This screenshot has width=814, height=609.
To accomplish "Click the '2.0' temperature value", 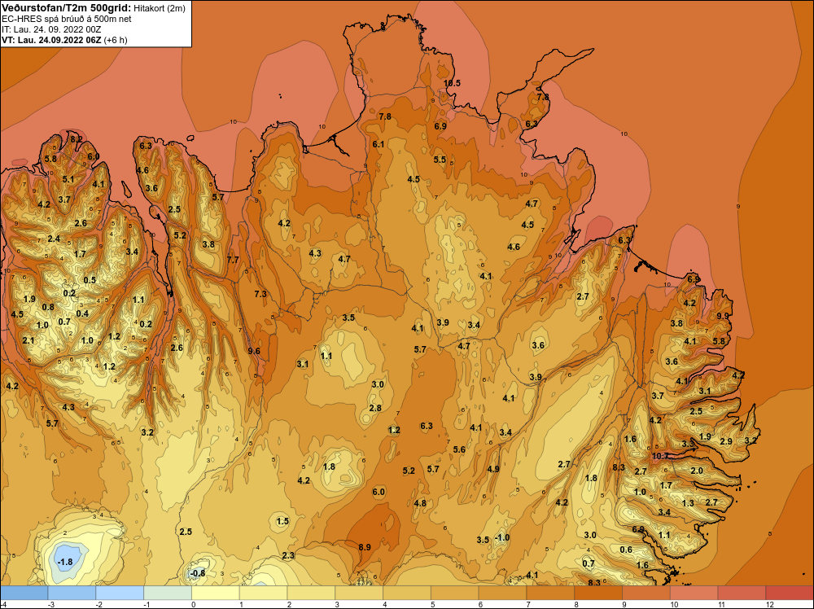I will [x=697, y=471].
